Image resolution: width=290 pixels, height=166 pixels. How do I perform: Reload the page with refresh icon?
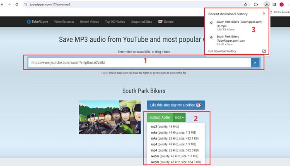point(17,5)
